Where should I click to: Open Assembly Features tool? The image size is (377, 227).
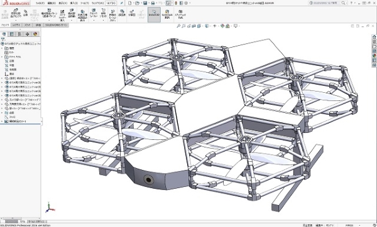[x=94, y=13]
